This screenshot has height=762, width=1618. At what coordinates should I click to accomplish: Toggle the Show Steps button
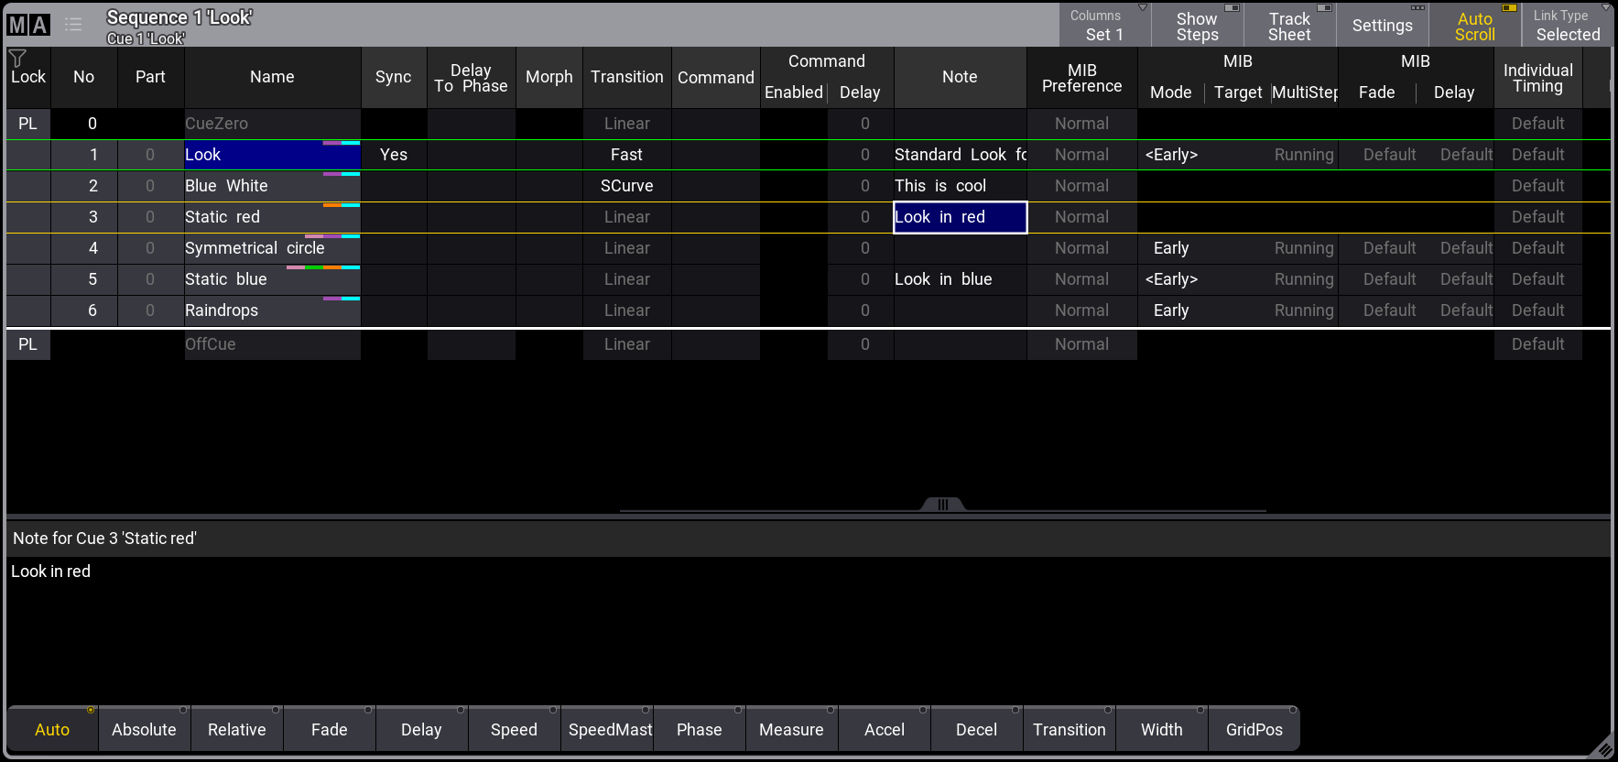point(1197,26)
